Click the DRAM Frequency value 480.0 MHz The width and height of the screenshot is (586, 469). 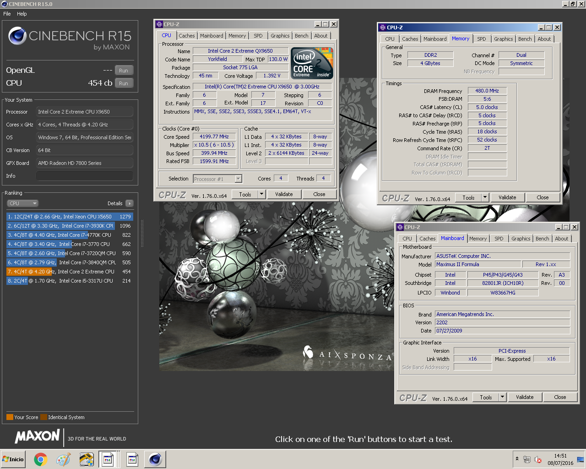coord(487,91)
